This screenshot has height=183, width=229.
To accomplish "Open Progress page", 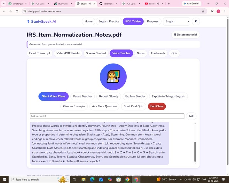I will 153,21.
